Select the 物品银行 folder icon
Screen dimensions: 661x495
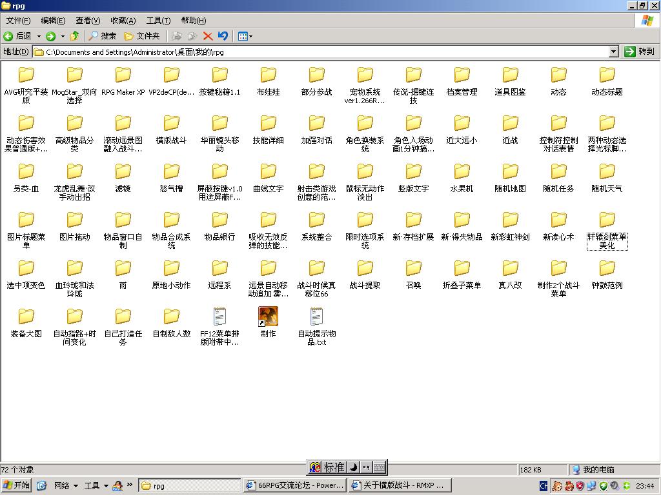point(219,220)
